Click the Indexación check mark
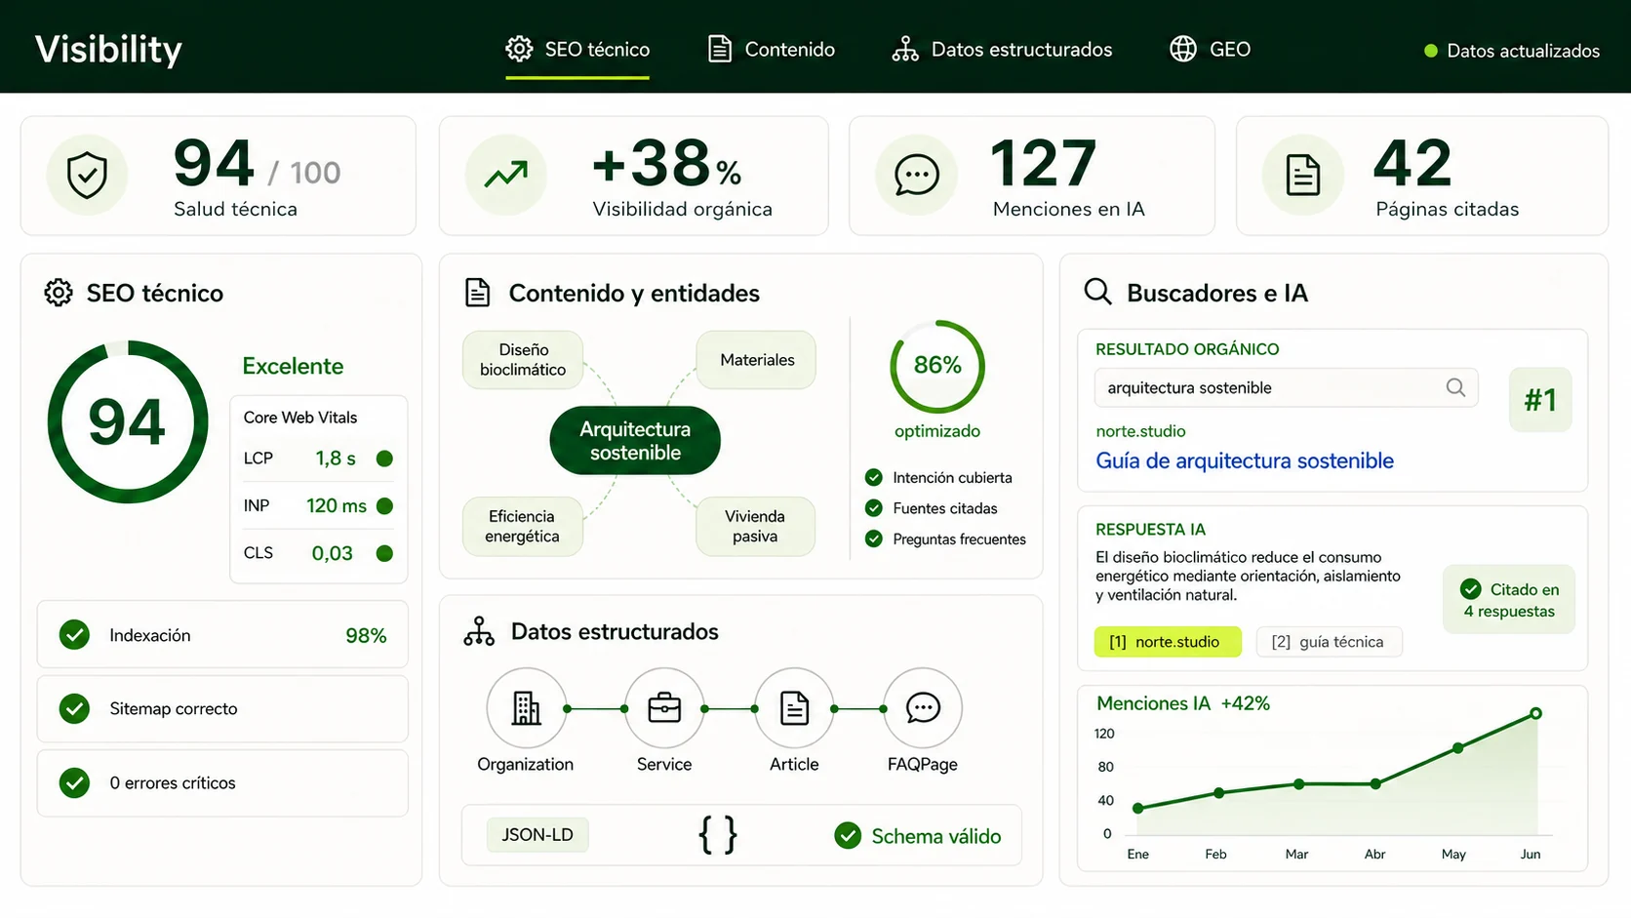Screen dimensions: 1631x918 74,635
